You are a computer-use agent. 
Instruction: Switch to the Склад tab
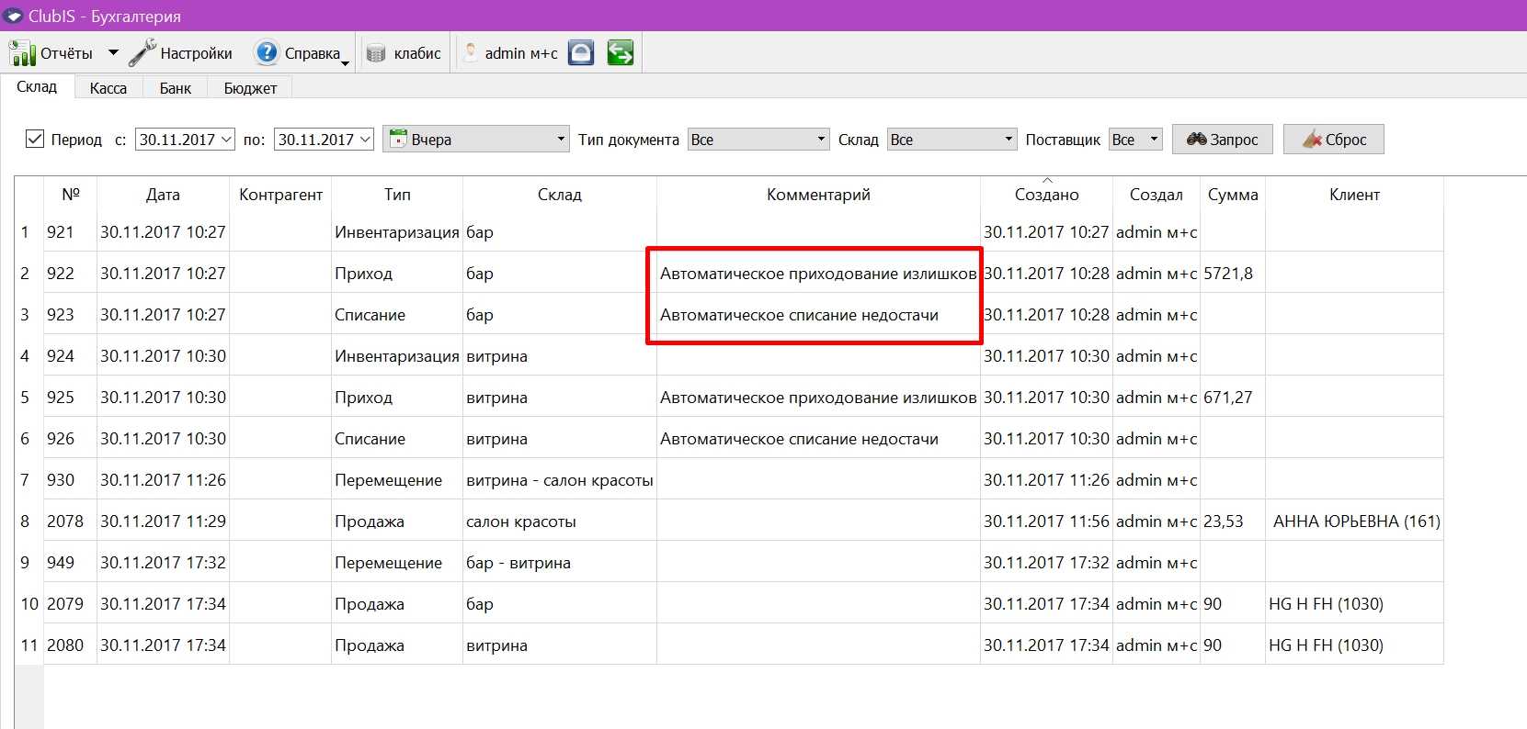click(x=37, y=87)
